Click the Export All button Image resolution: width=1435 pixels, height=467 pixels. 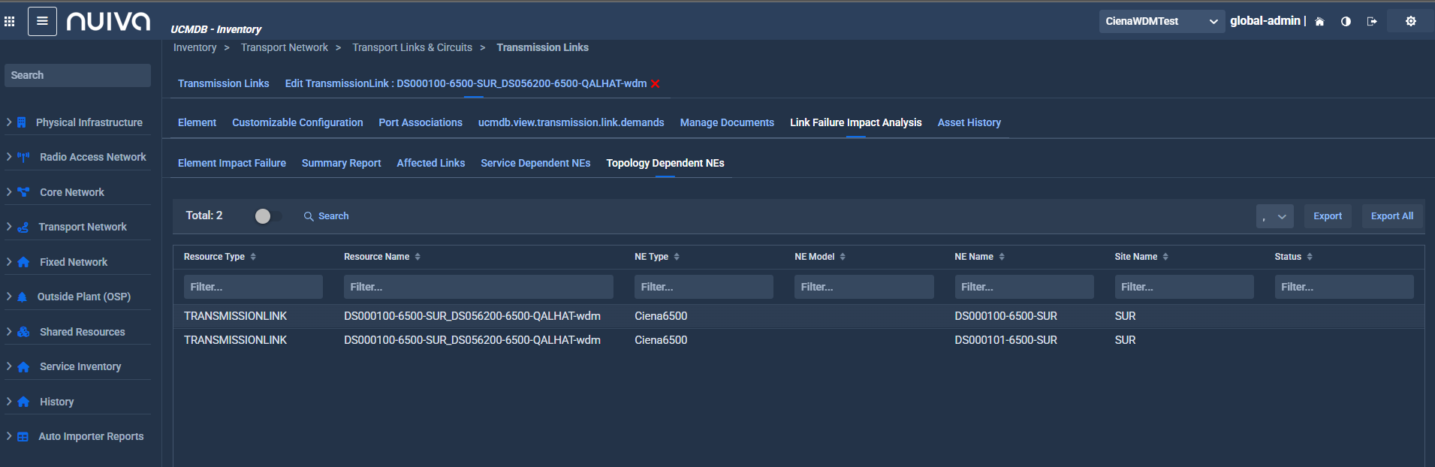(1391, 216)
